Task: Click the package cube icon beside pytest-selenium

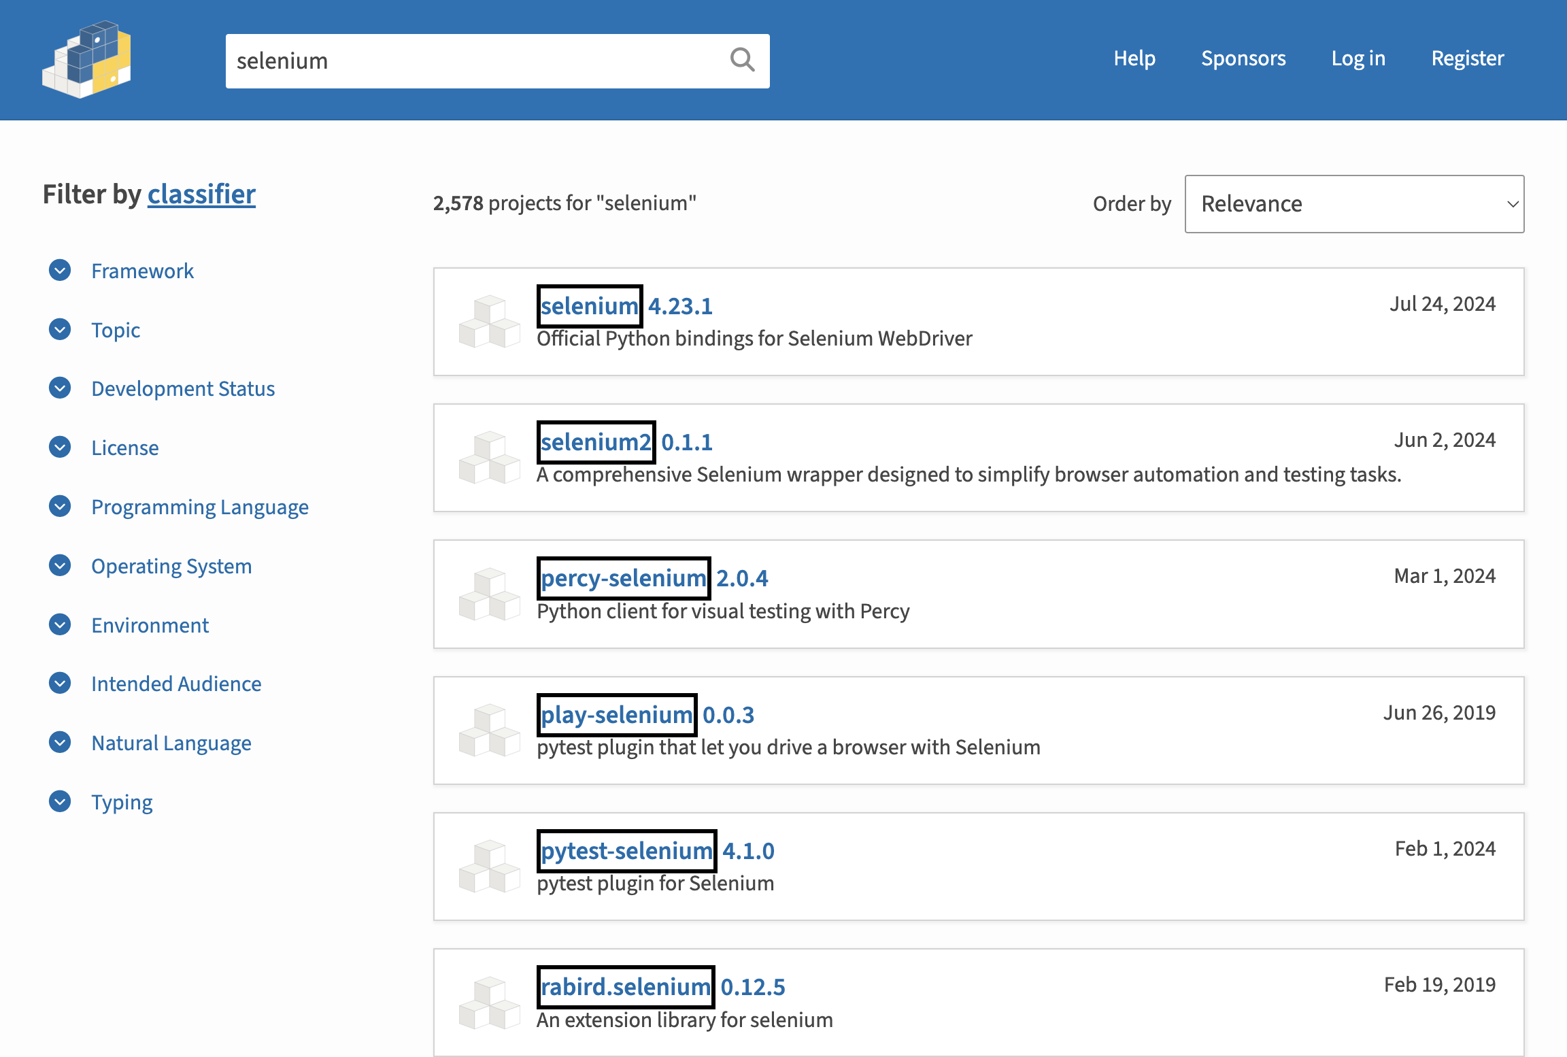Action: [490, 867]
